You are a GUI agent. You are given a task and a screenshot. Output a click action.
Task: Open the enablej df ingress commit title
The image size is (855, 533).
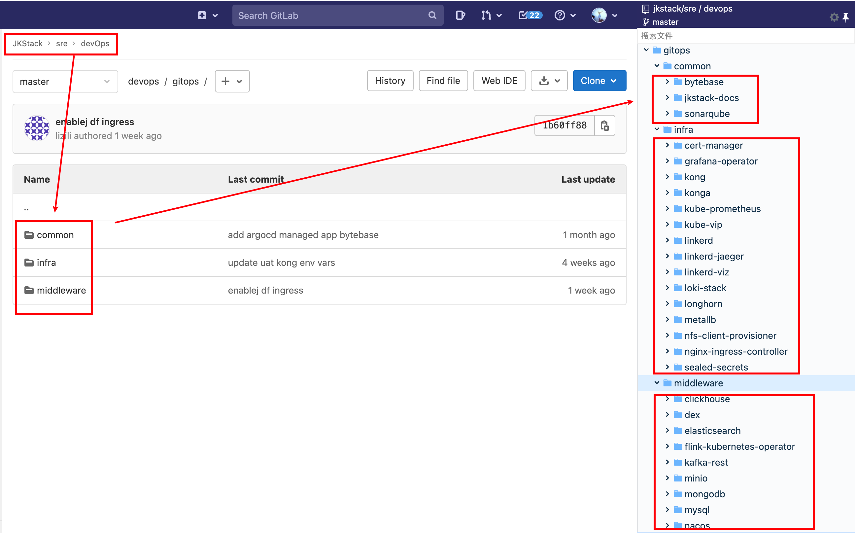tap(95, 122)
